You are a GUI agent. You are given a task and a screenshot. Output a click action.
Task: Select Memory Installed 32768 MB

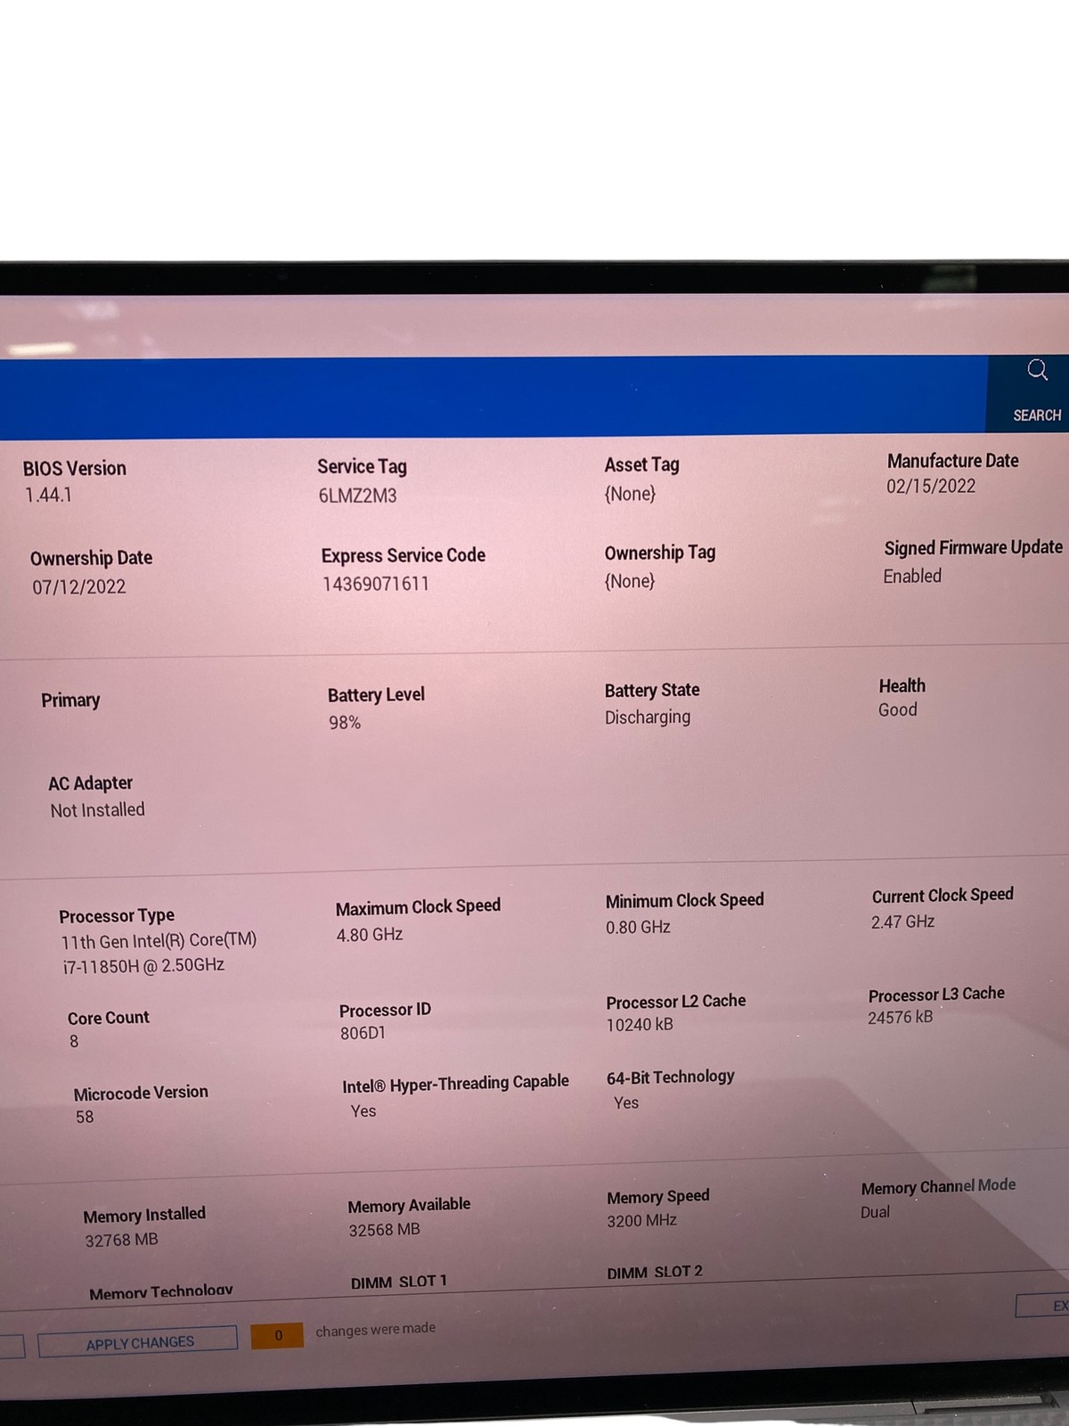[121, 1241]
